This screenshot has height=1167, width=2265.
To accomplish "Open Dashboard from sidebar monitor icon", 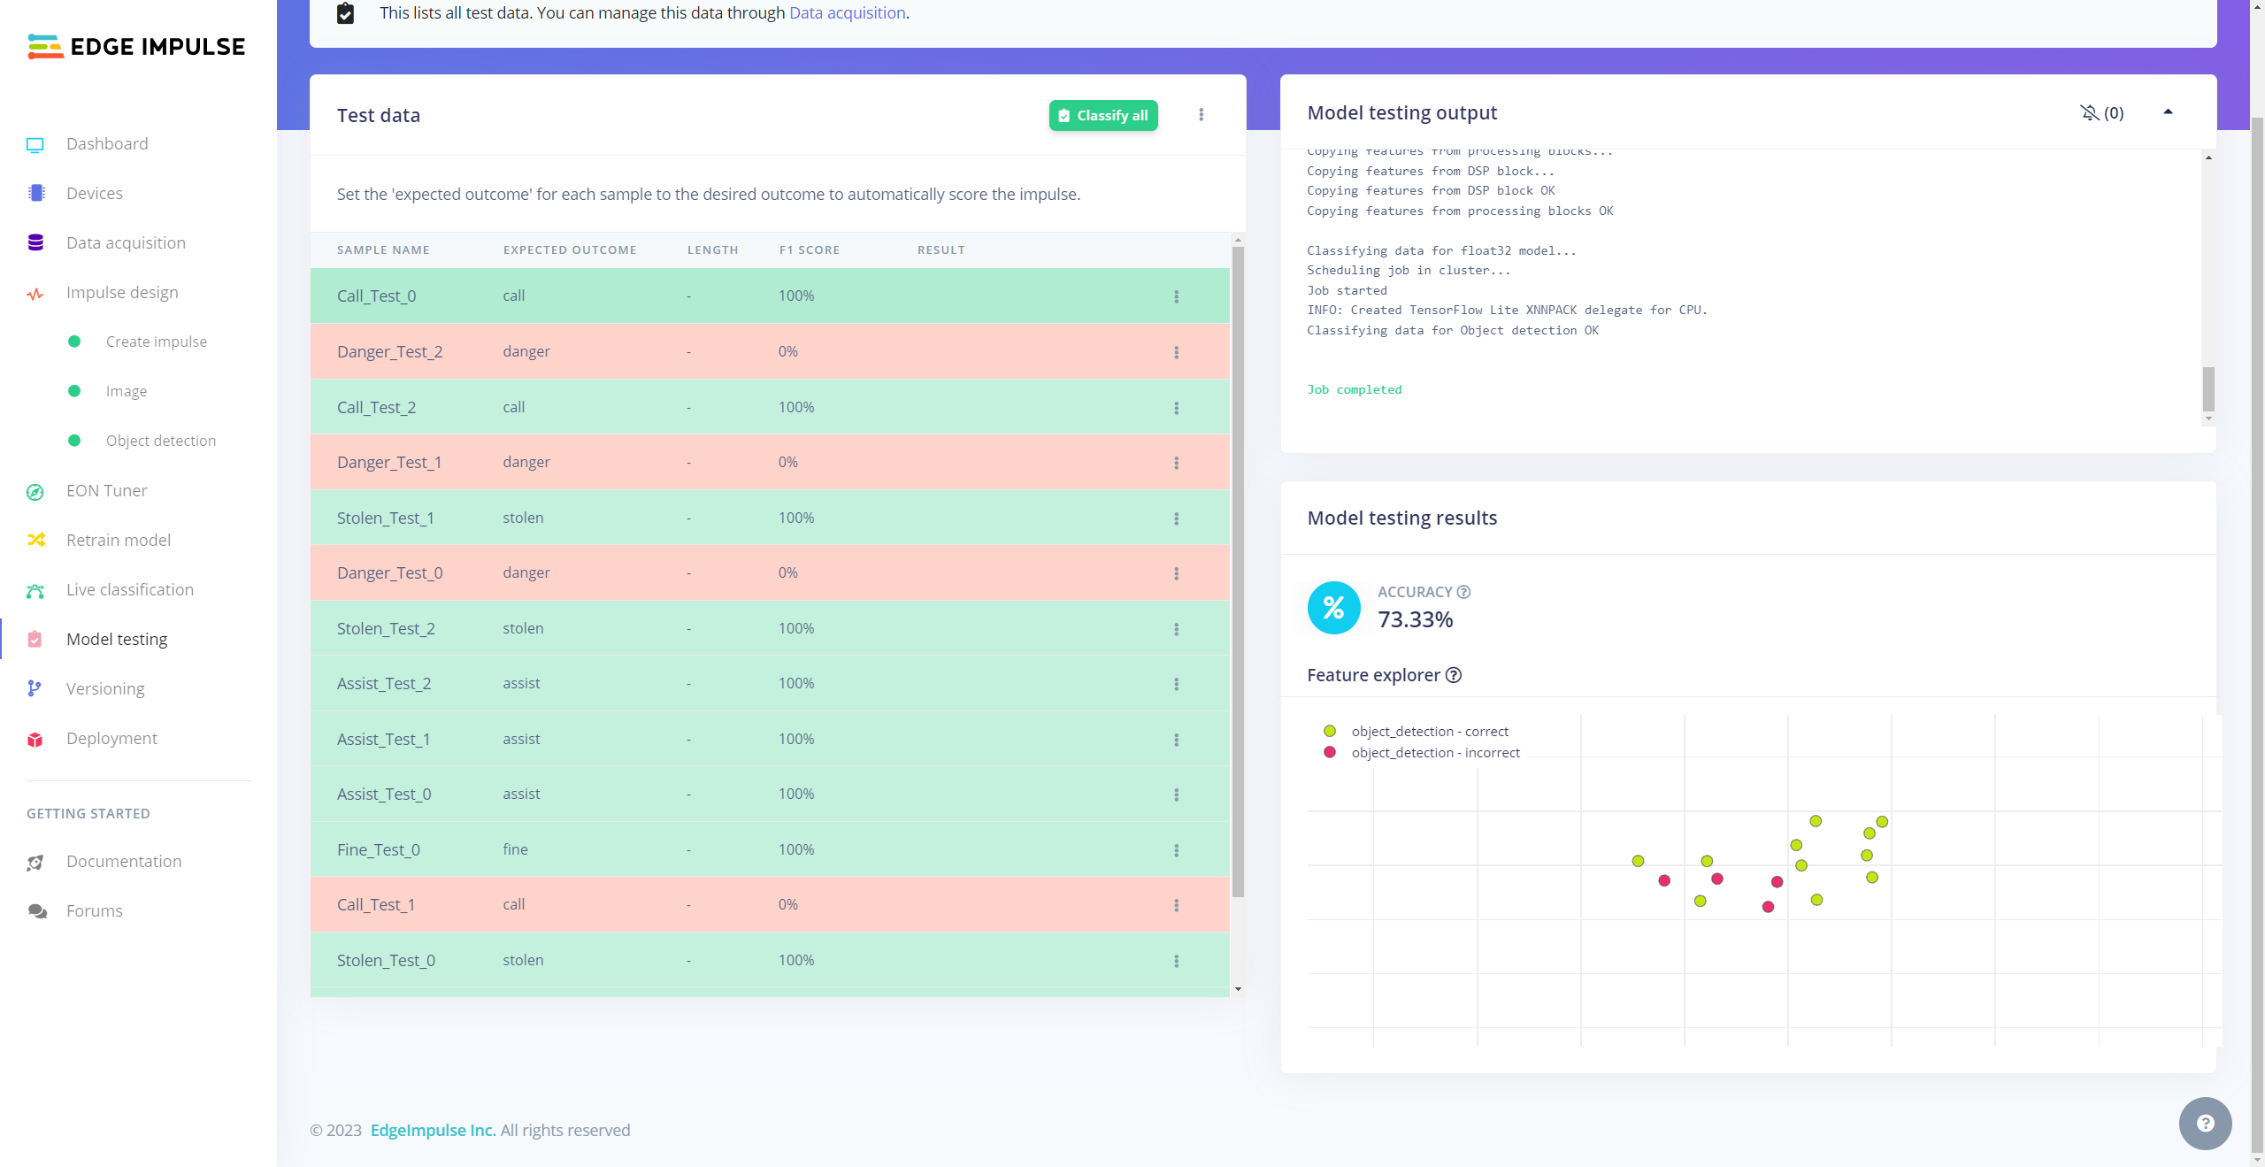I will coord(35,144).
